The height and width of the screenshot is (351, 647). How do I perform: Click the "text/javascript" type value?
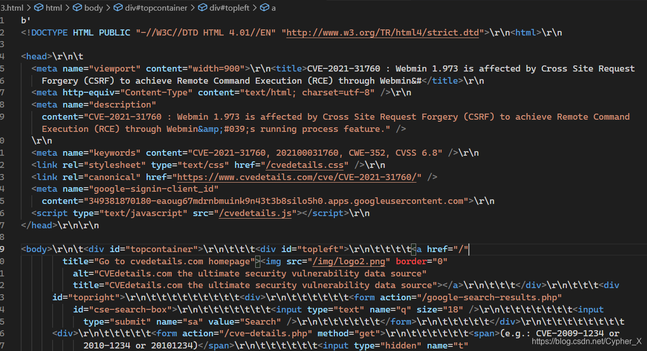click(x=143, y=213)
